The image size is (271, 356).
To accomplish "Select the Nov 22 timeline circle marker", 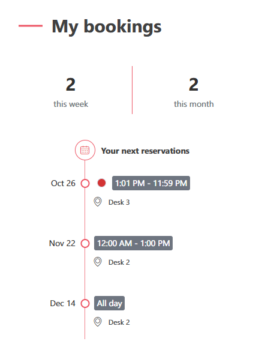I will (x=85, y=243).
